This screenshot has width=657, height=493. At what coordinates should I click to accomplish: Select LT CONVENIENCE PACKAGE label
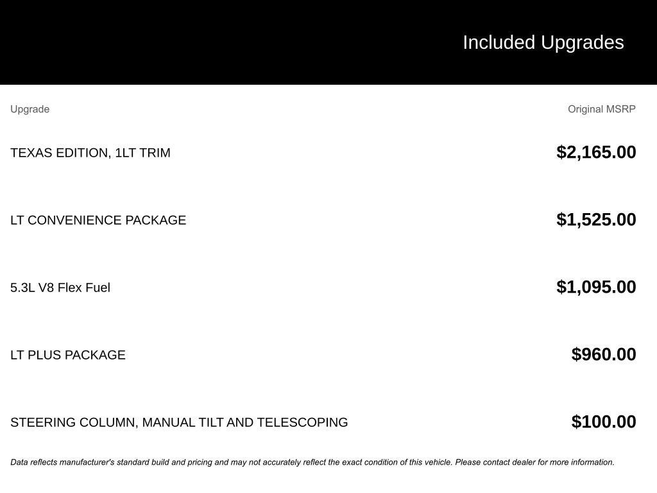click(98, 220)
